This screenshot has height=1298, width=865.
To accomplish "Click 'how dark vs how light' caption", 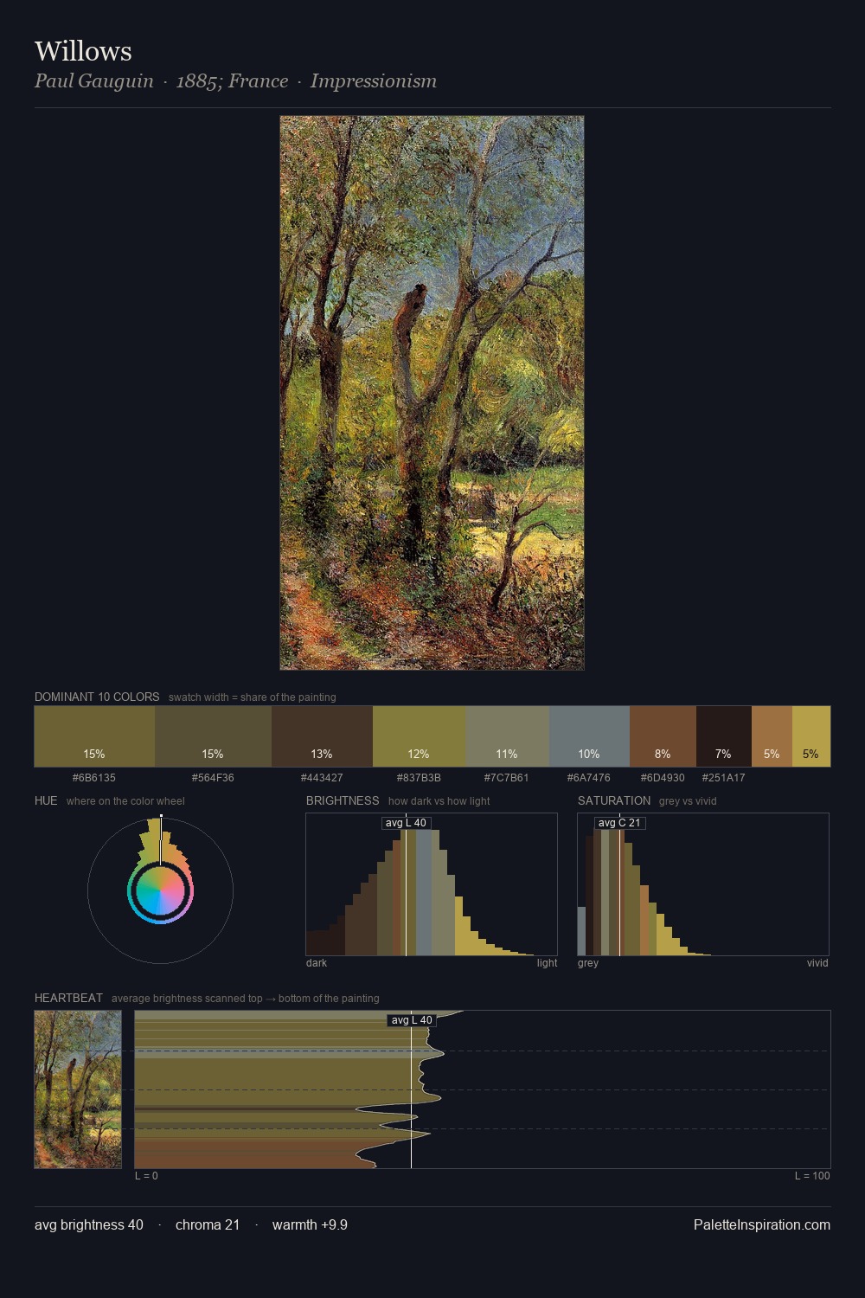I will coord(439,801).
